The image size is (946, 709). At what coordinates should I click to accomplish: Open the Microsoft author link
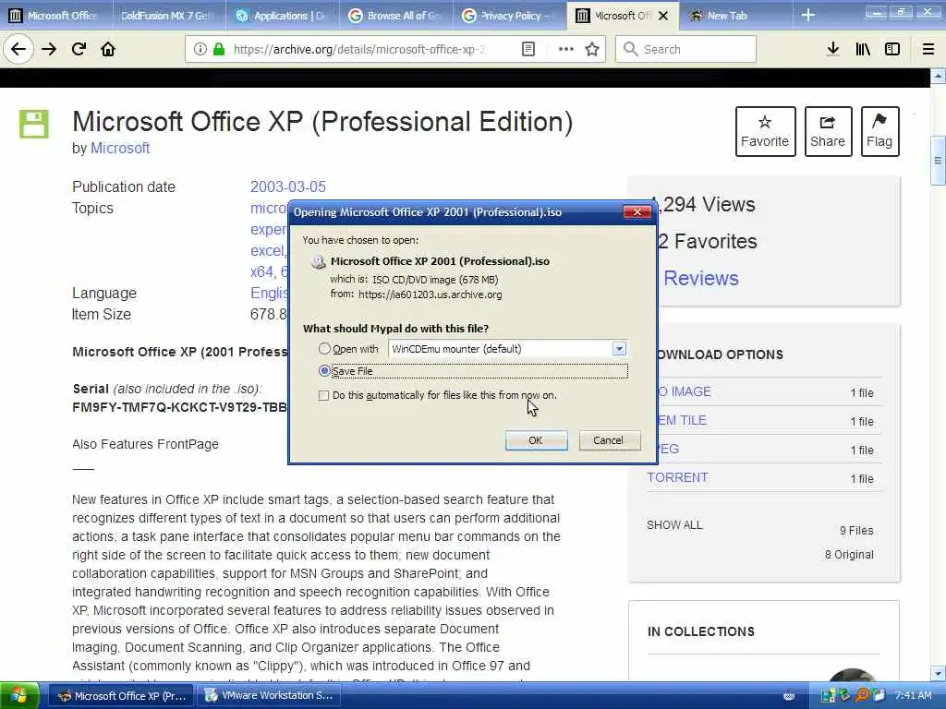[120, 149]
